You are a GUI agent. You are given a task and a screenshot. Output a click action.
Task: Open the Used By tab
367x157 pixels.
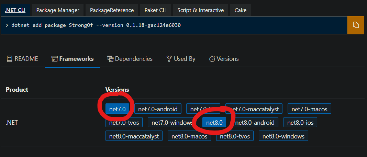(181, 59)
